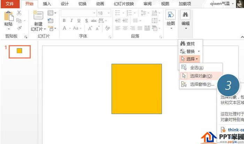Click the Add or Remove Columns icon
Screen dimensions: 244x144
[x=135, y=21]
